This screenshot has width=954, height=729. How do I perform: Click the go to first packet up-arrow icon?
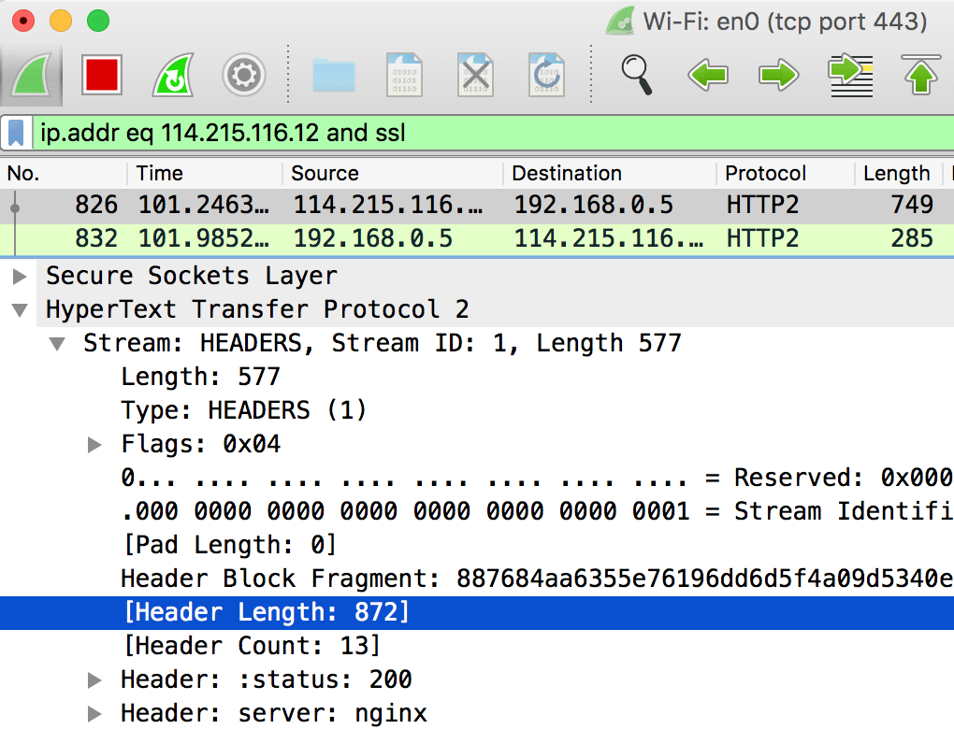click(920, 75)
